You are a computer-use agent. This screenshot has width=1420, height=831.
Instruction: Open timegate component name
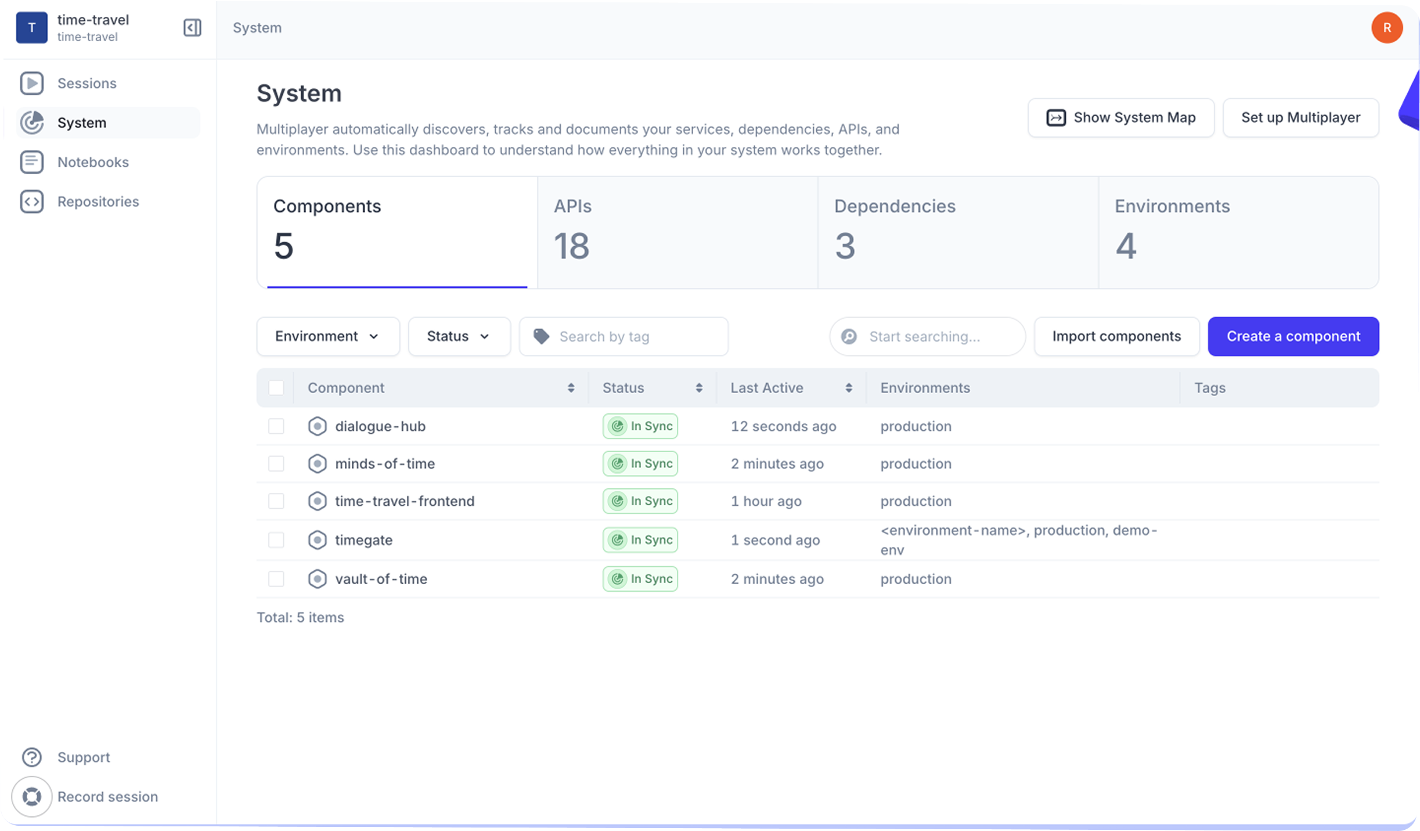(363, 540)
